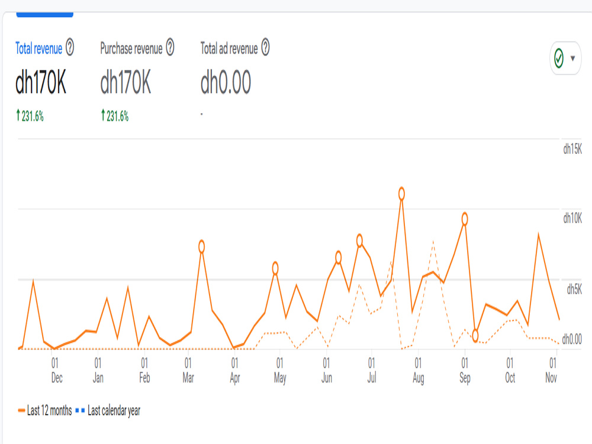Click the 01 Sep axis label
The image size is (592, 444).
(465, 371)
